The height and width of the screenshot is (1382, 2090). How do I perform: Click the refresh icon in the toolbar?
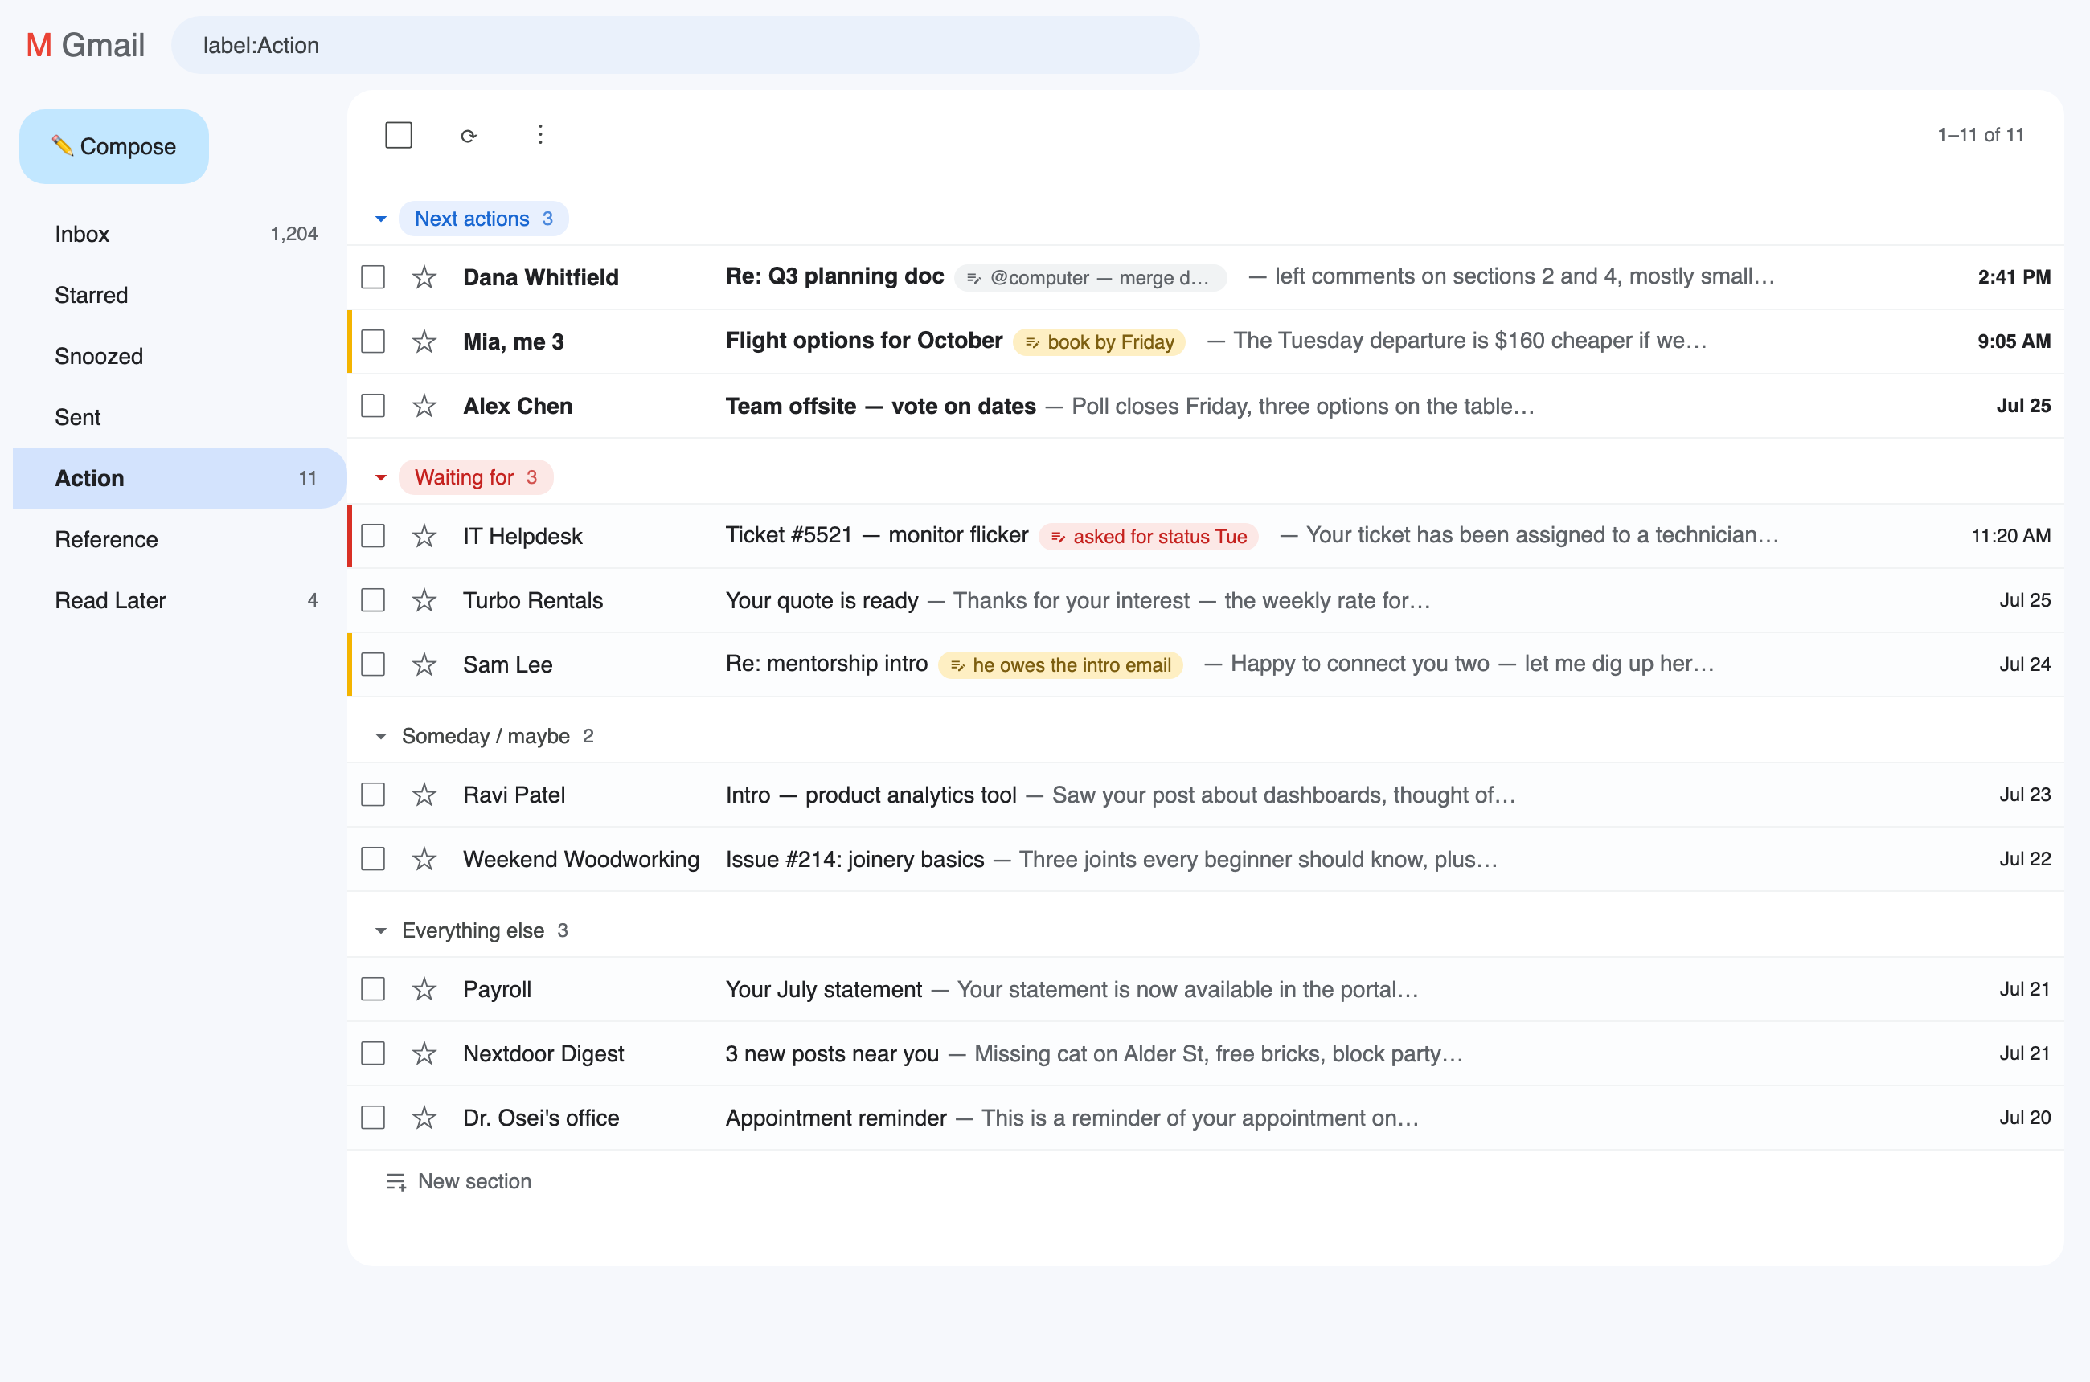point(469,135)
